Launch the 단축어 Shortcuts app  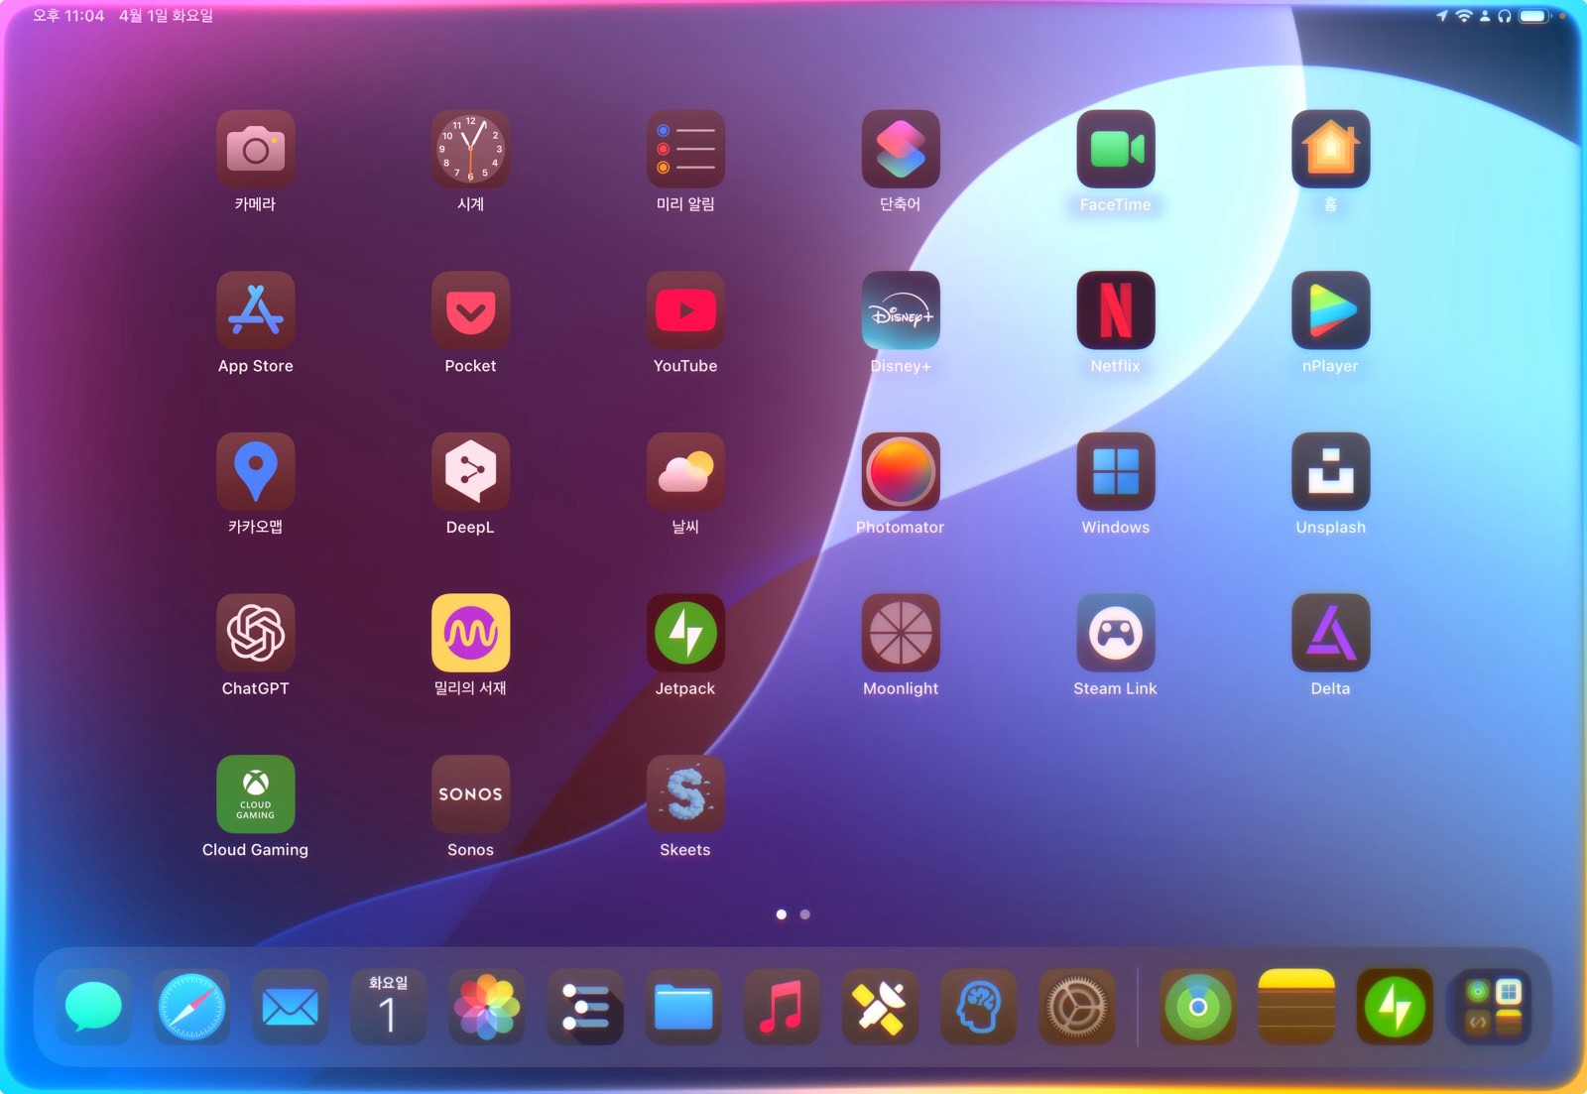(x=901, y=149)
